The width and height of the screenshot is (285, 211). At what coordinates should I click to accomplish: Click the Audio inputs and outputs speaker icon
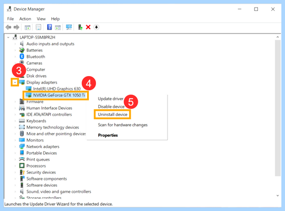pyautogui.click(x=22, y=44)
